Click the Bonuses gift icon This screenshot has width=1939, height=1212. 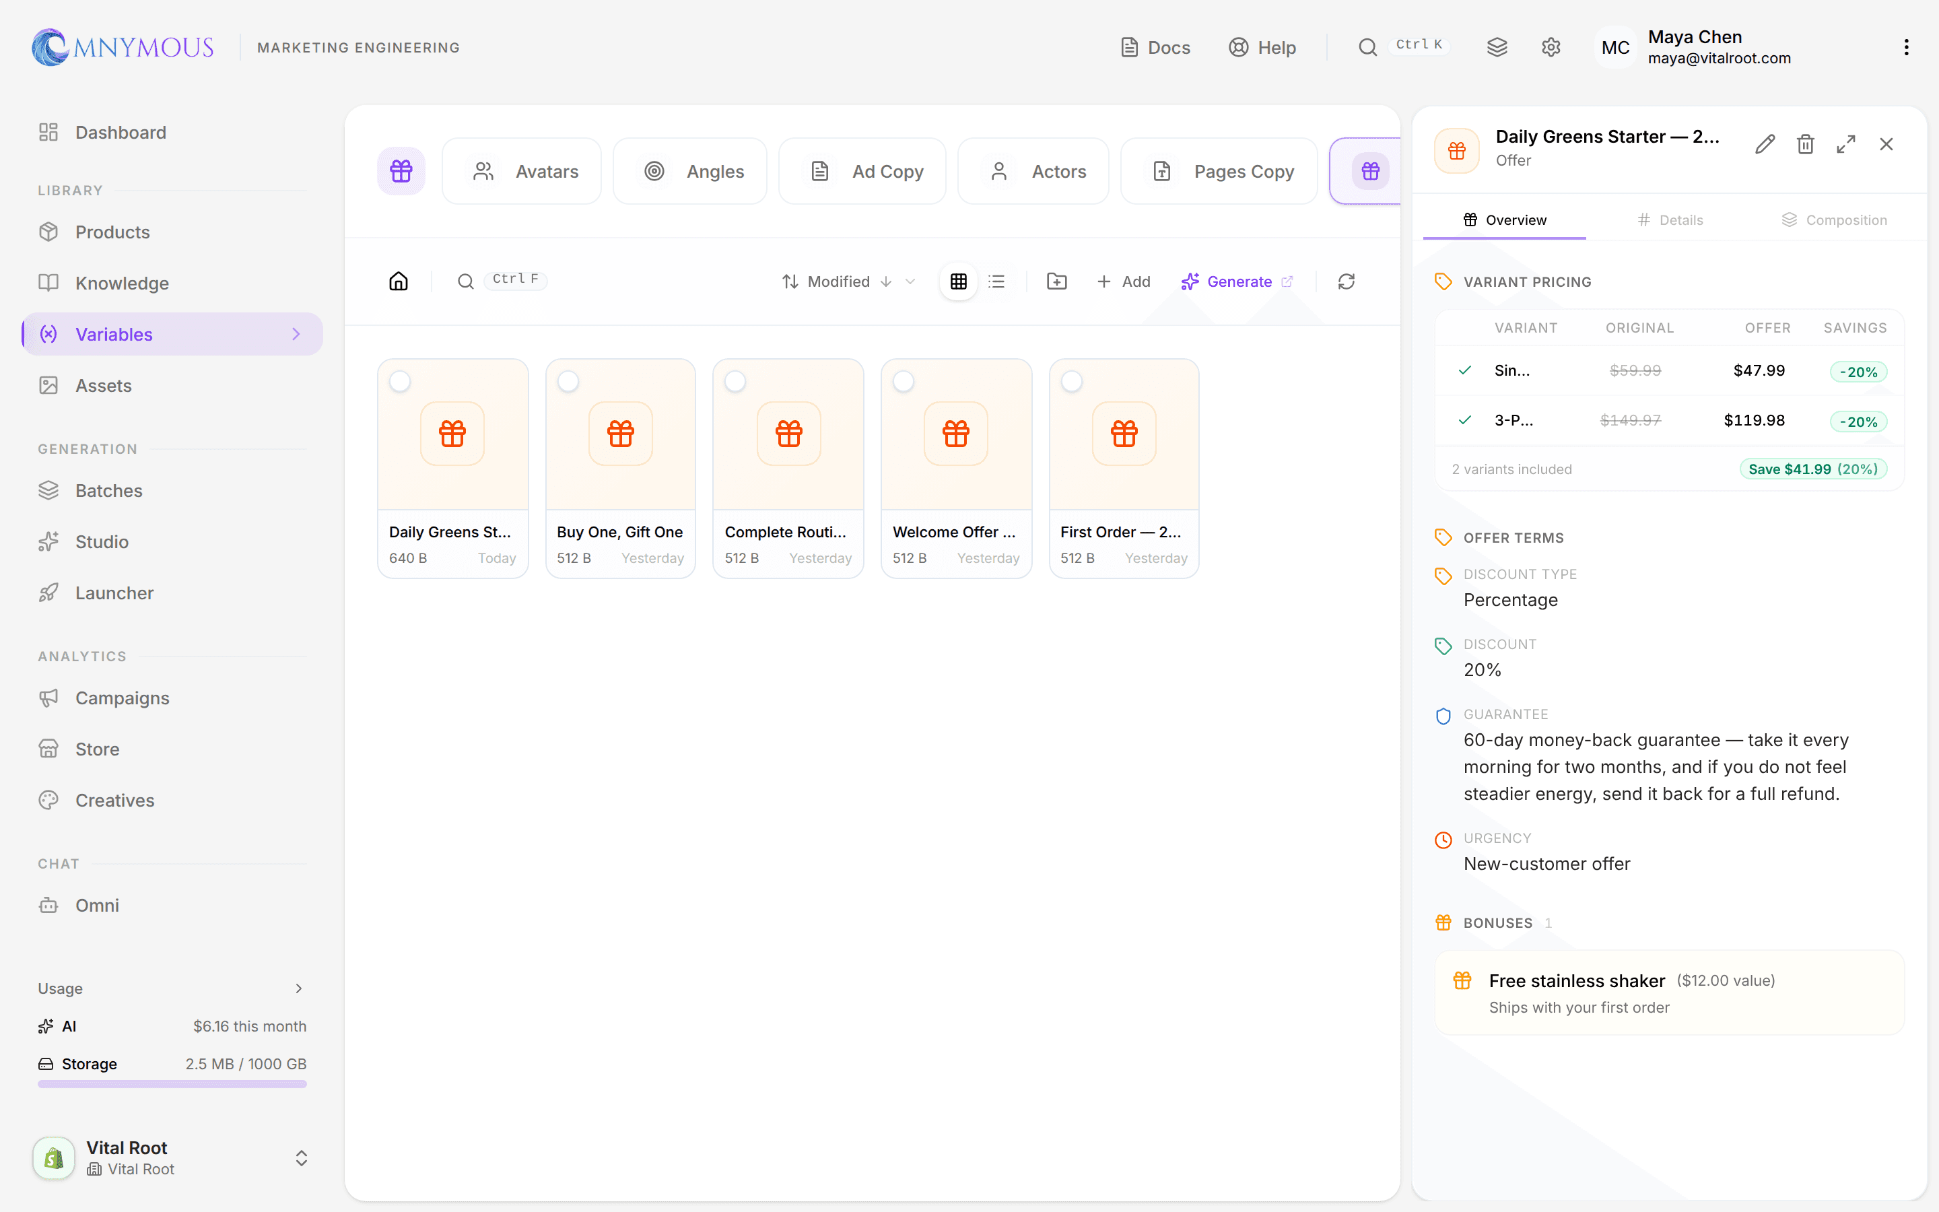tap(1443, 922)
